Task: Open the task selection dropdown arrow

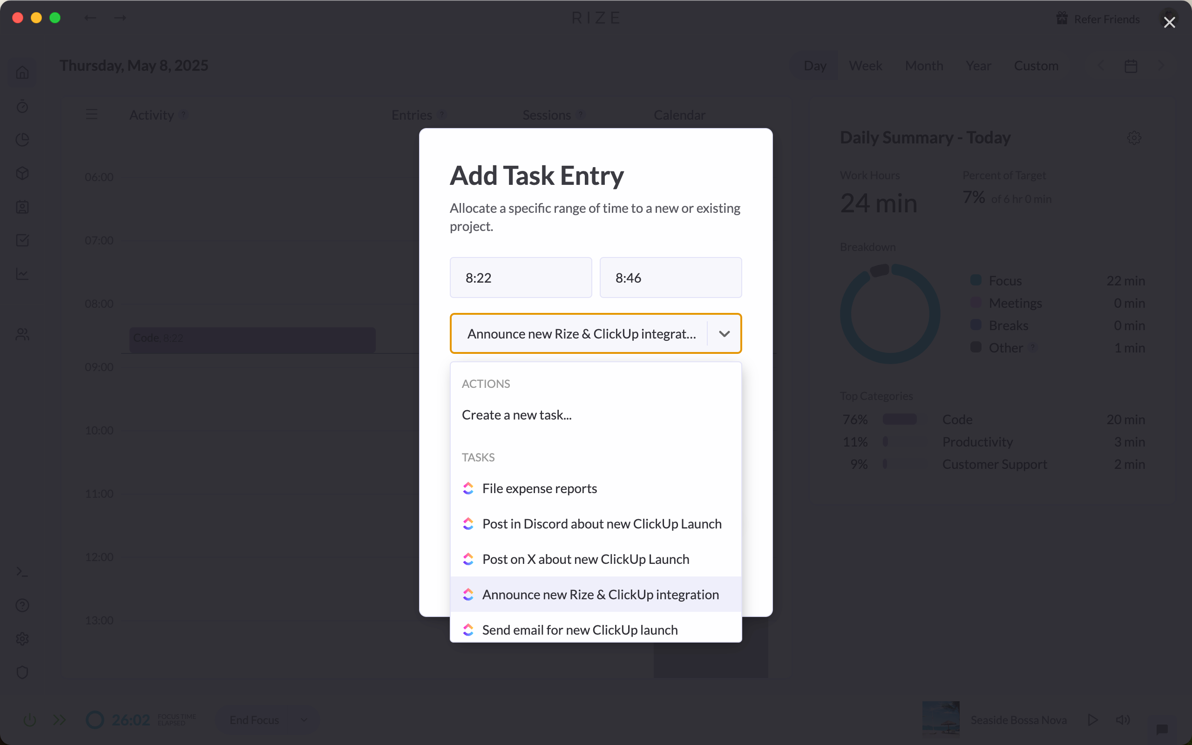Action: (724, 333)
